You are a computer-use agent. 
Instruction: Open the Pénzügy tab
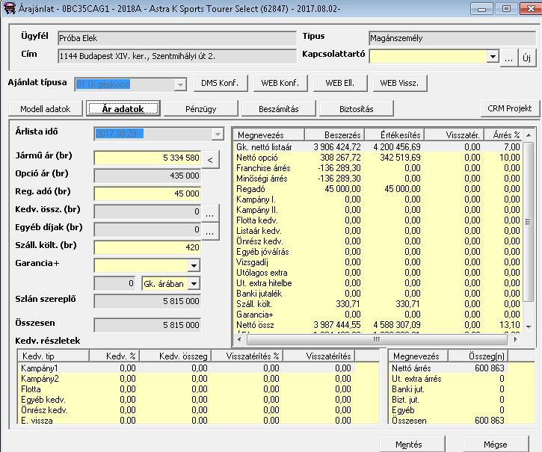pos(201,109)
